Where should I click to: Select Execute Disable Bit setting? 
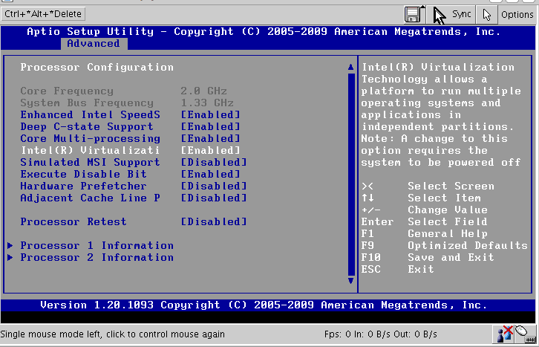[x=83, y=174]
